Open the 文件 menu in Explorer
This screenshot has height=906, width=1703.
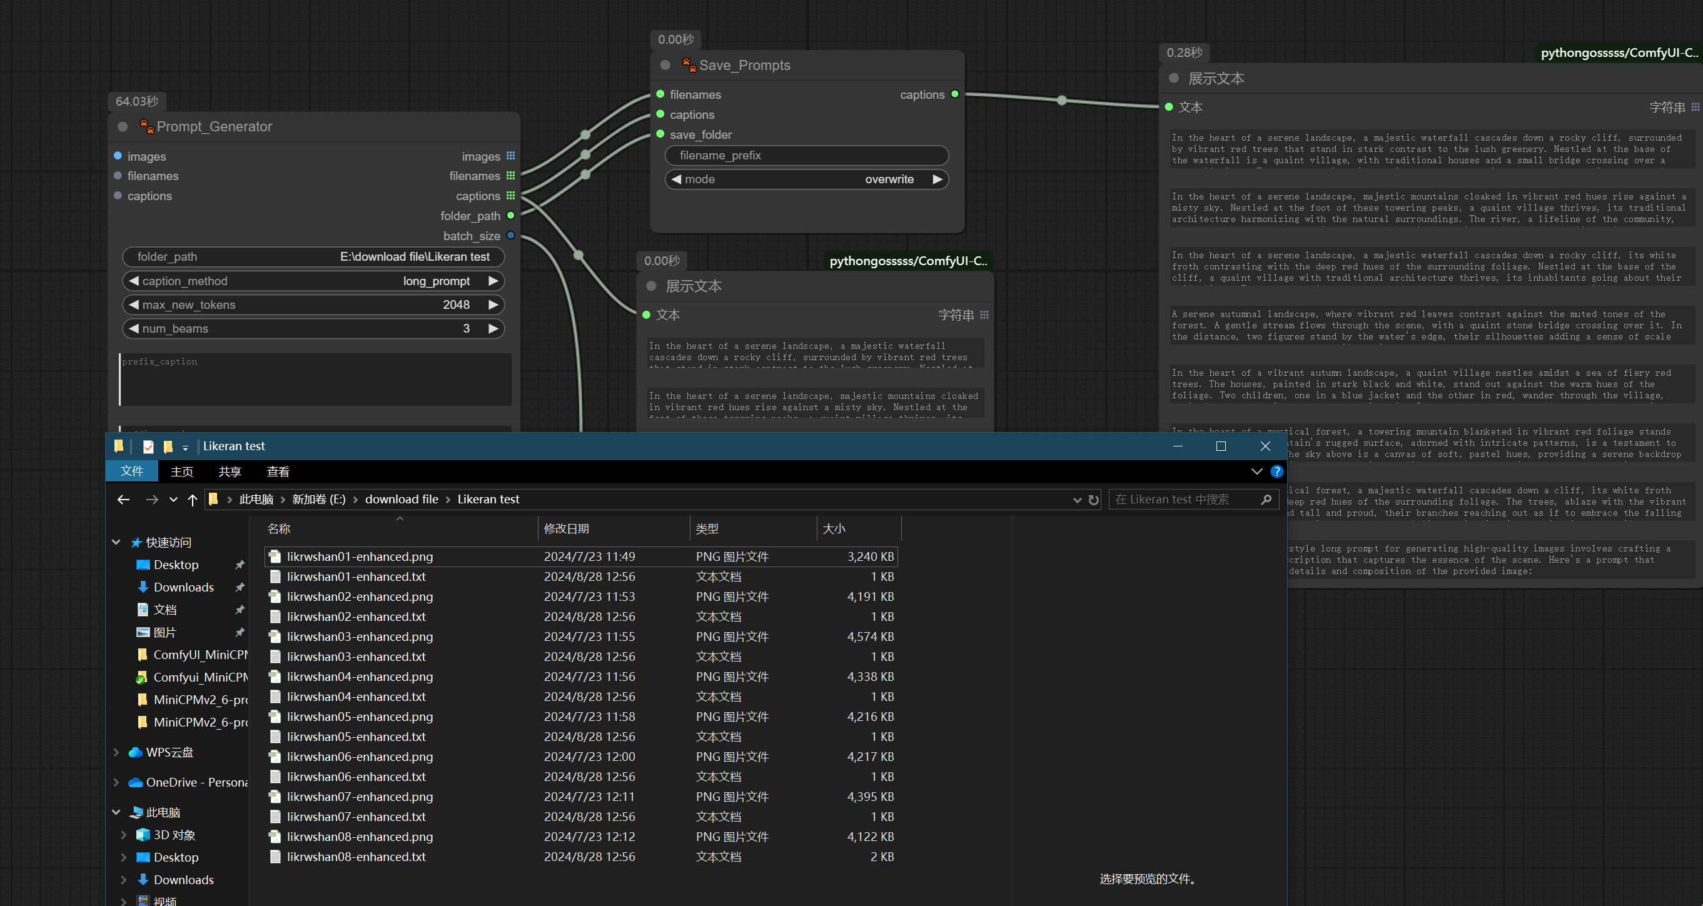click(133, 470)
